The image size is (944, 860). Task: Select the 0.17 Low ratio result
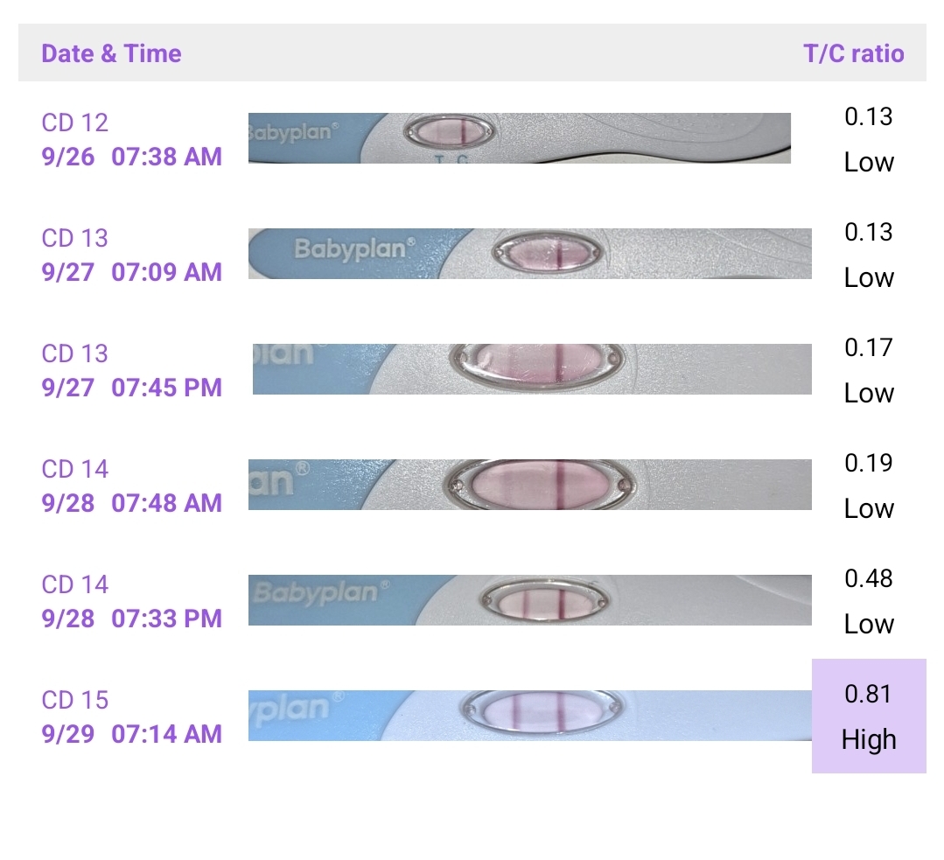tap(869, 370)
